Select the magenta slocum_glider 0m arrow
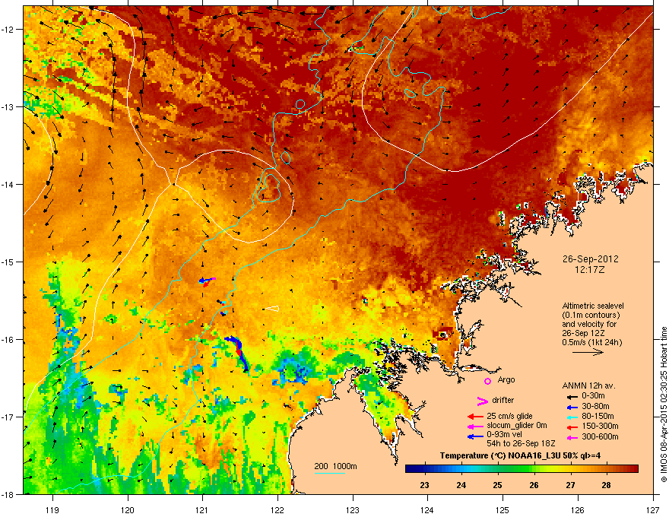 pos(475,426)
